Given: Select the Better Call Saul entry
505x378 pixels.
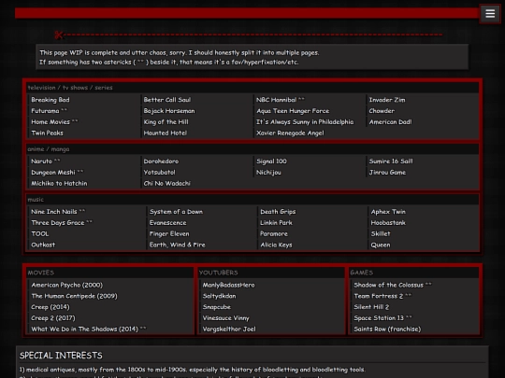Looking at the screenshot, I should coord(167,100).
